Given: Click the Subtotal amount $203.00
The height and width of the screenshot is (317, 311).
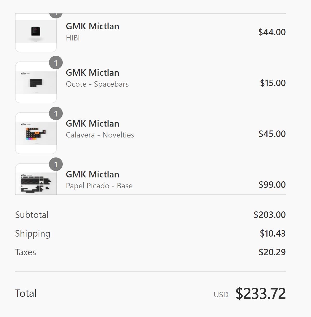Looking at the screenshot, I should [x=270, y=215].
